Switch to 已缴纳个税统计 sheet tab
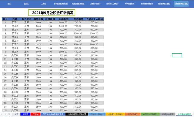 tap(97, 114)
